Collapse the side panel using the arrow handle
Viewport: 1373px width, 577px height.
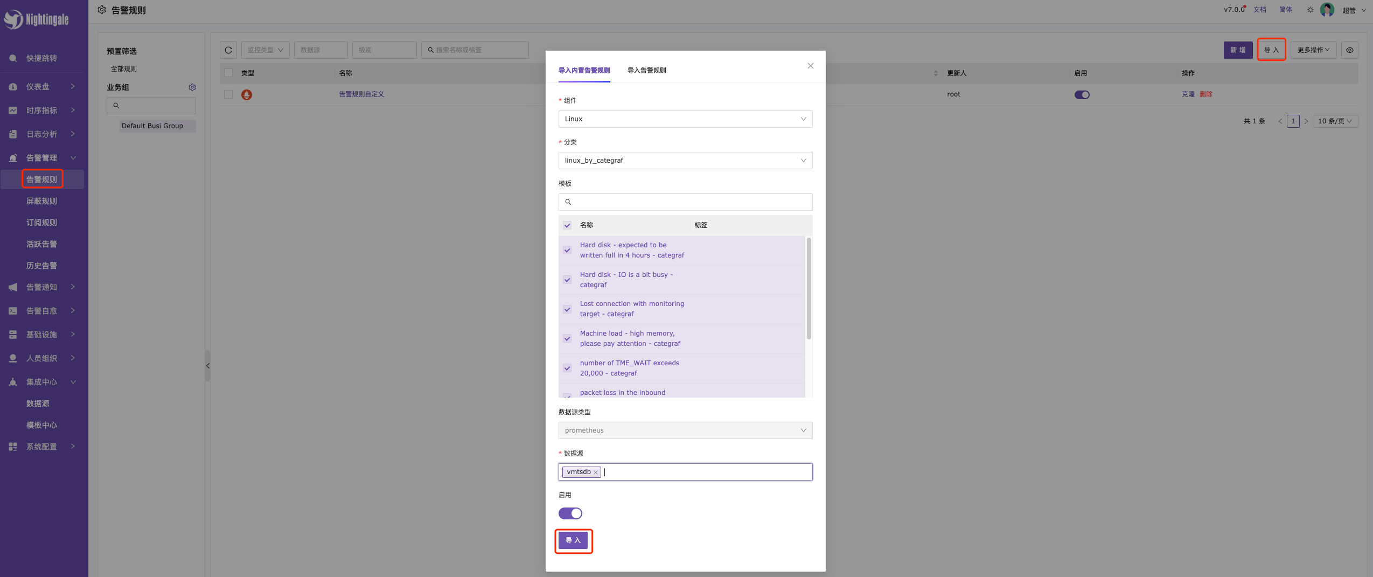coord(207,366)
